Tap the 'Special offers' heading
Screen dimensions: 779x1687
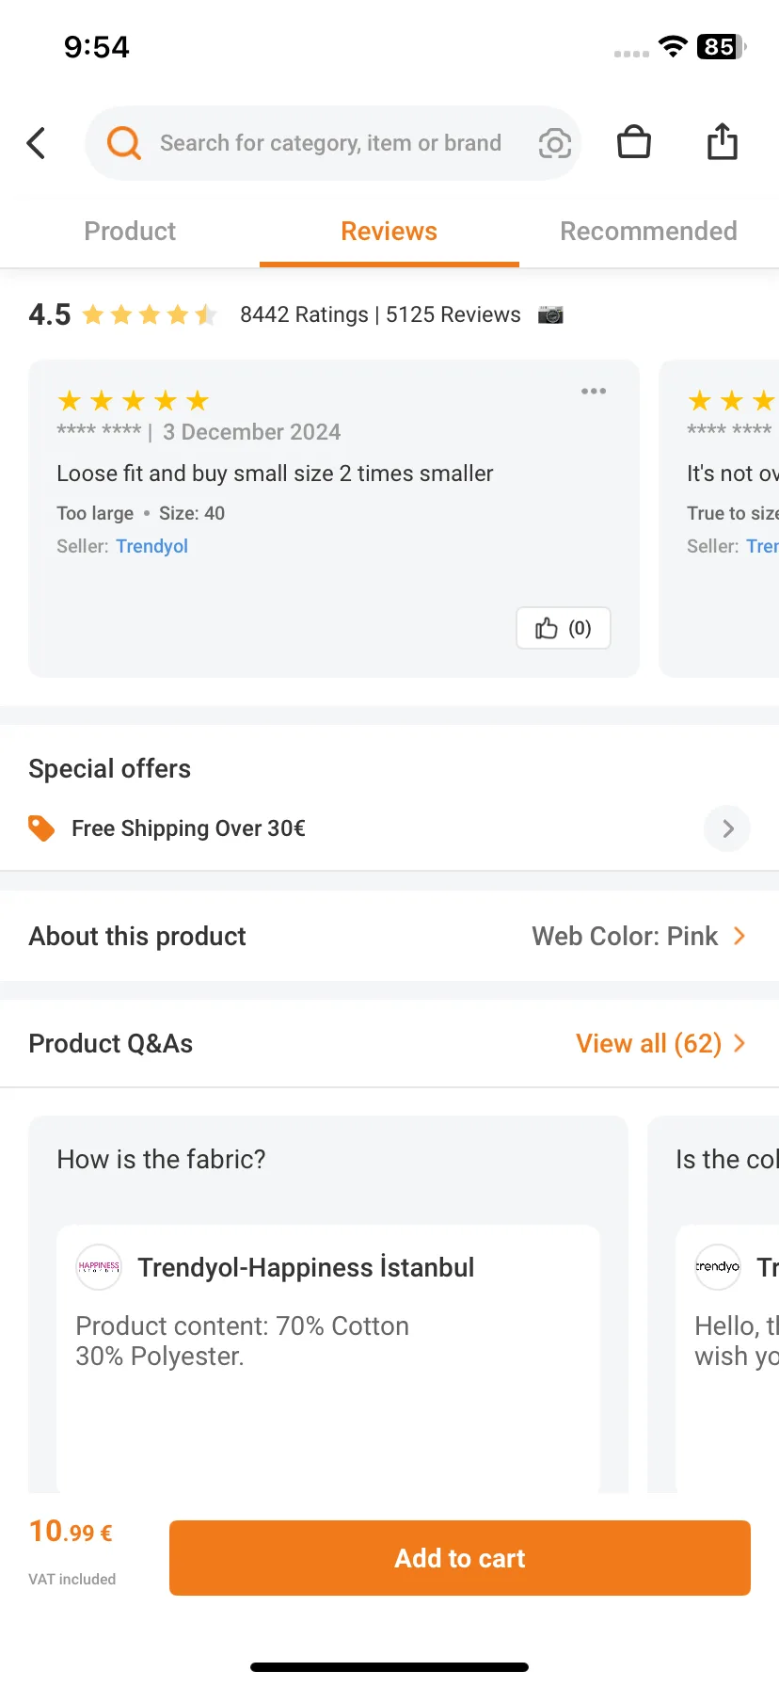(x=109, y=768)
